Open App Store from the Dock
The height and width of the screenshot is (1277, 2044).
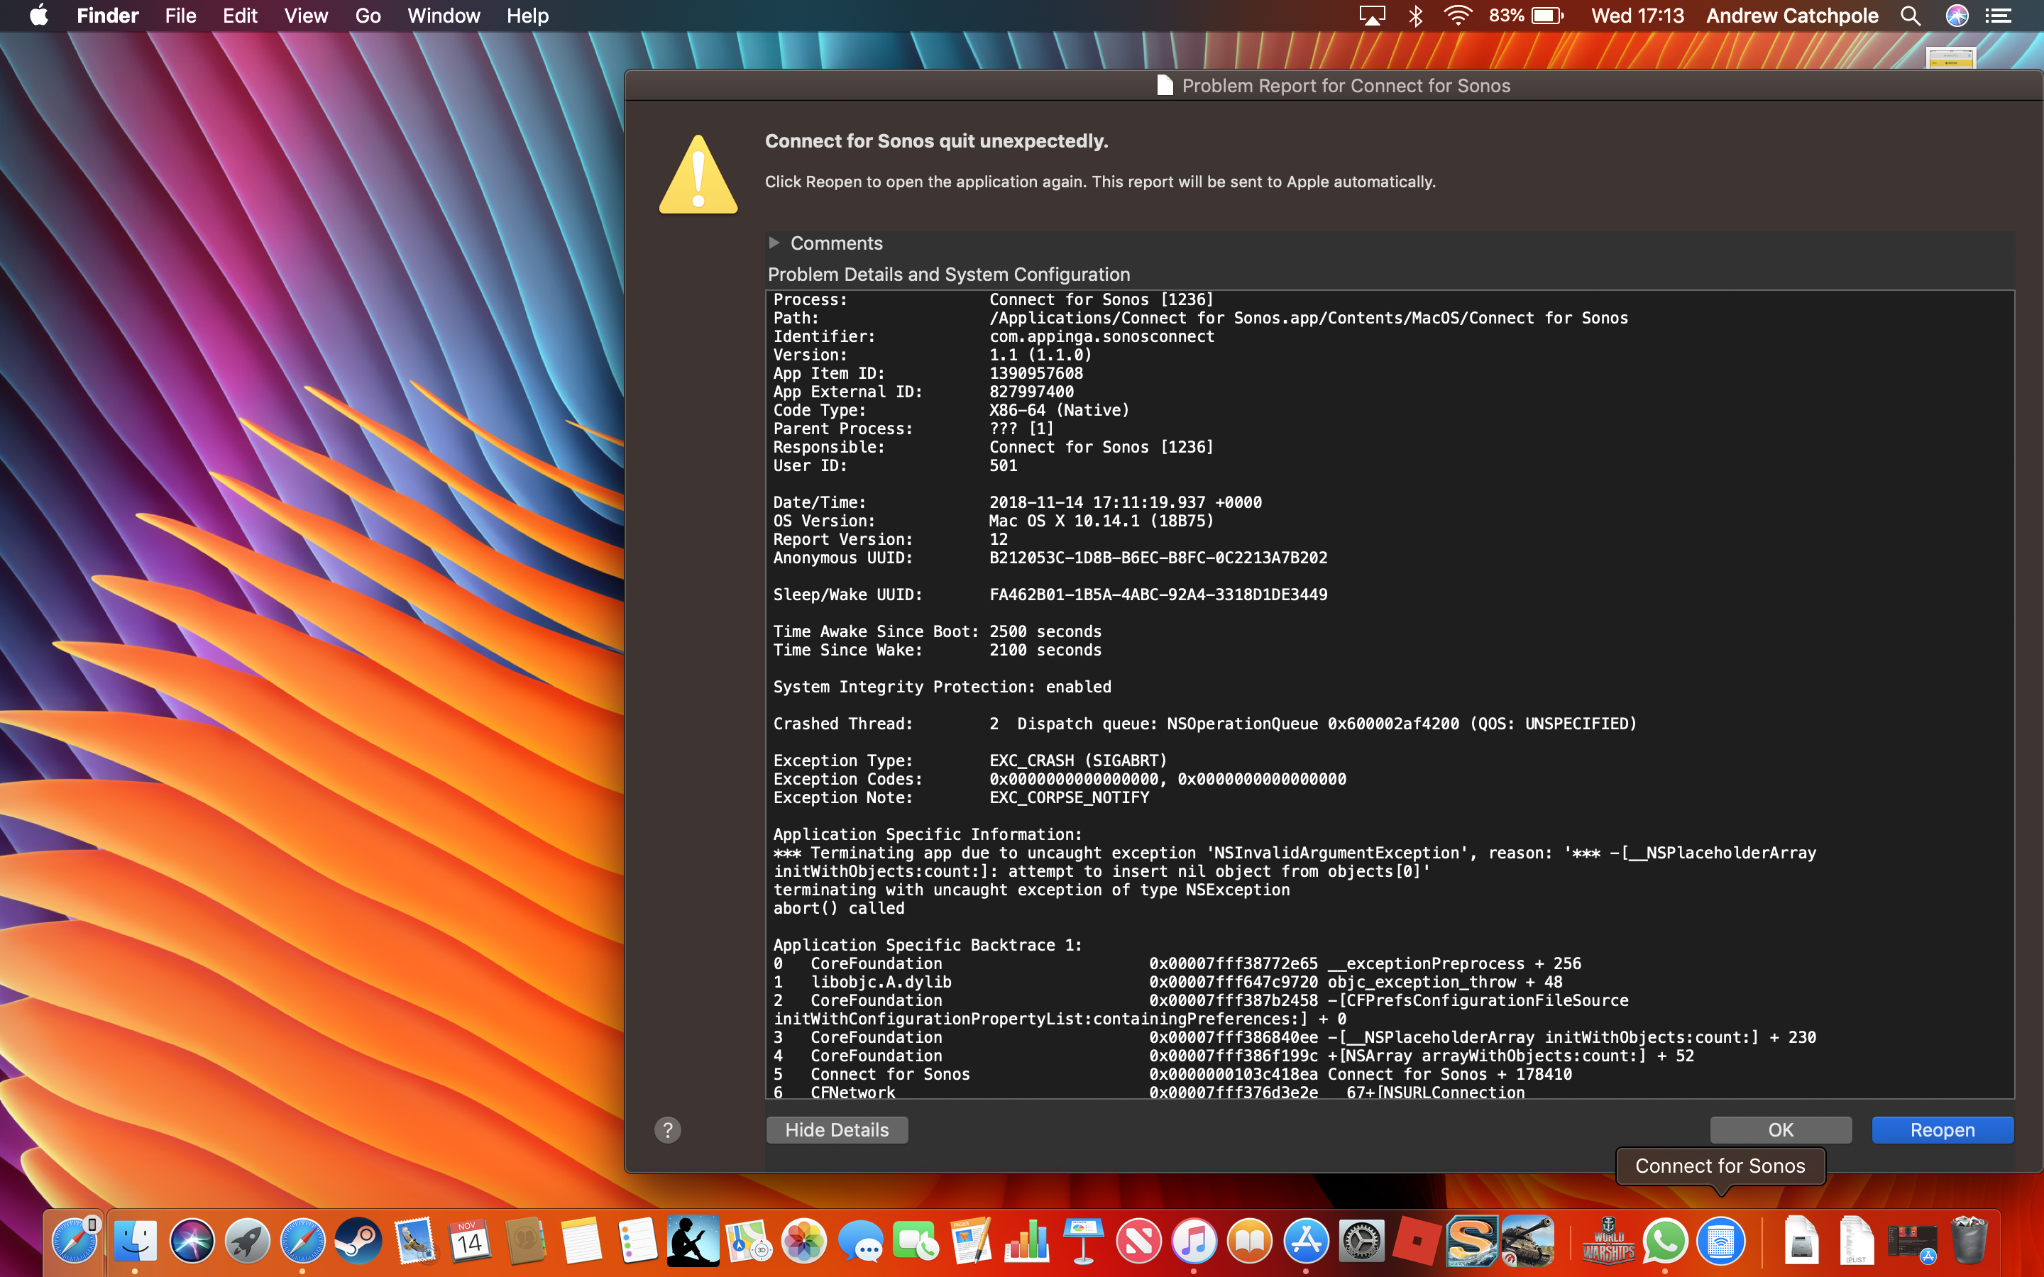click(1306, 1242)
